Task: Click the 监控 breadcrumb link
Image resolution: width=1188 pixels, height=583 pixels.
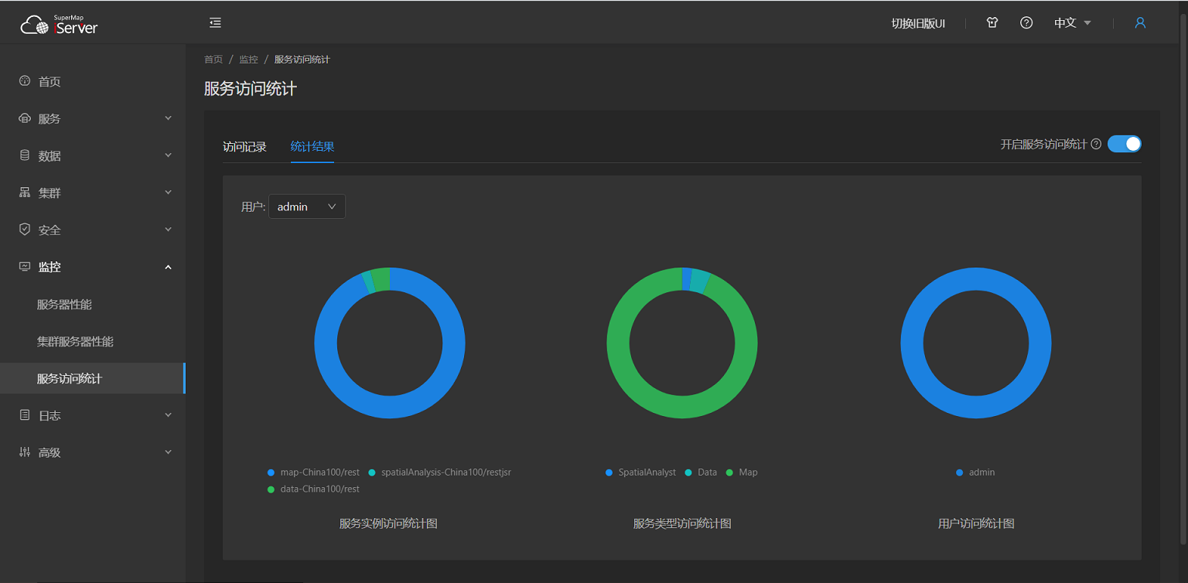Action: (248, 60)
